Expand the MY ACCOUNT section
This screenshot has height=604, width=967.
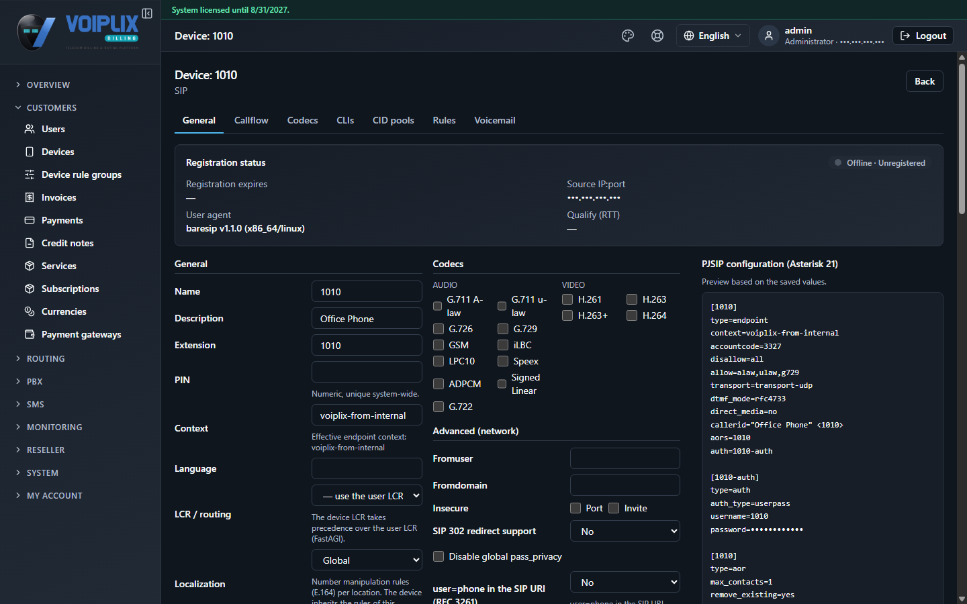(x=54, y=495)
